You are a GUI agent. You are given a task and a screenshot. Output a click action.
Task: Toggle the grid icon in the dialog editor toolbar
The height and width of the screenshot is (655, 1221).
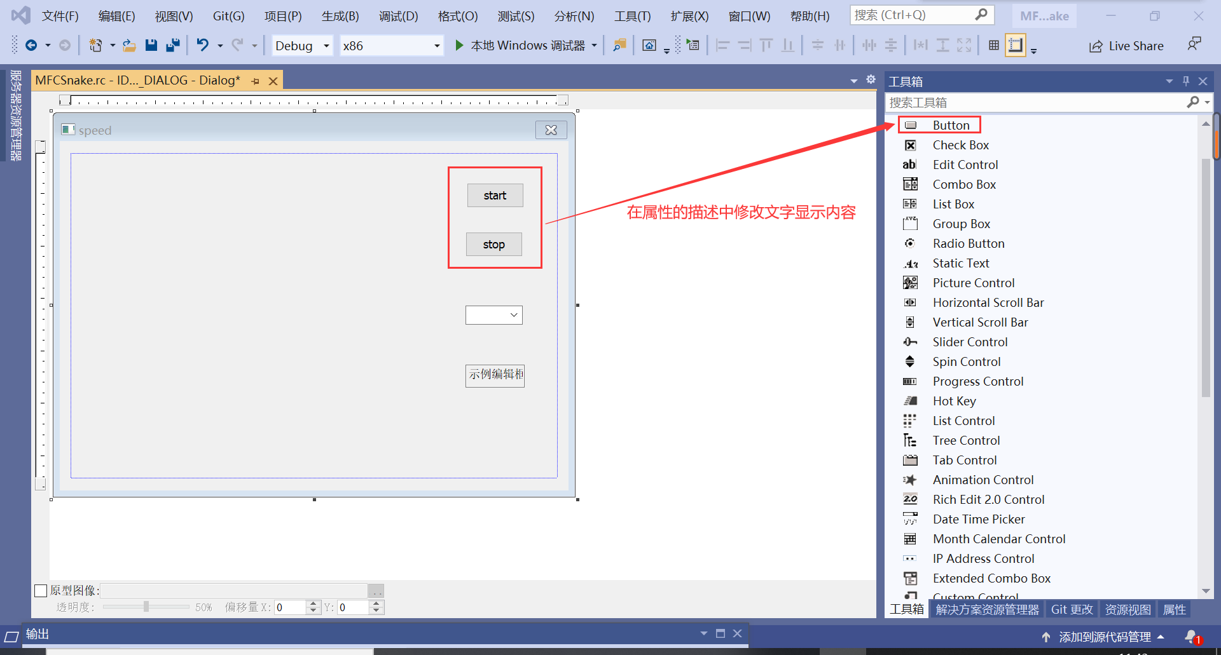click(993, 45)
